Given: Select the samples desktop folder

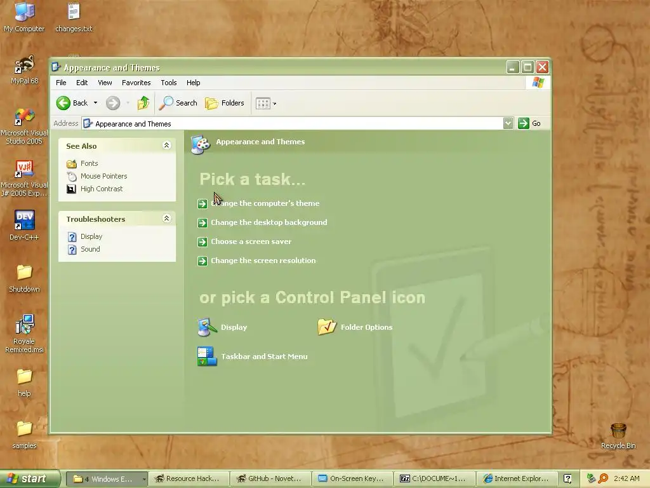Looking at the screenshot, I should click(x=25, y=435).
